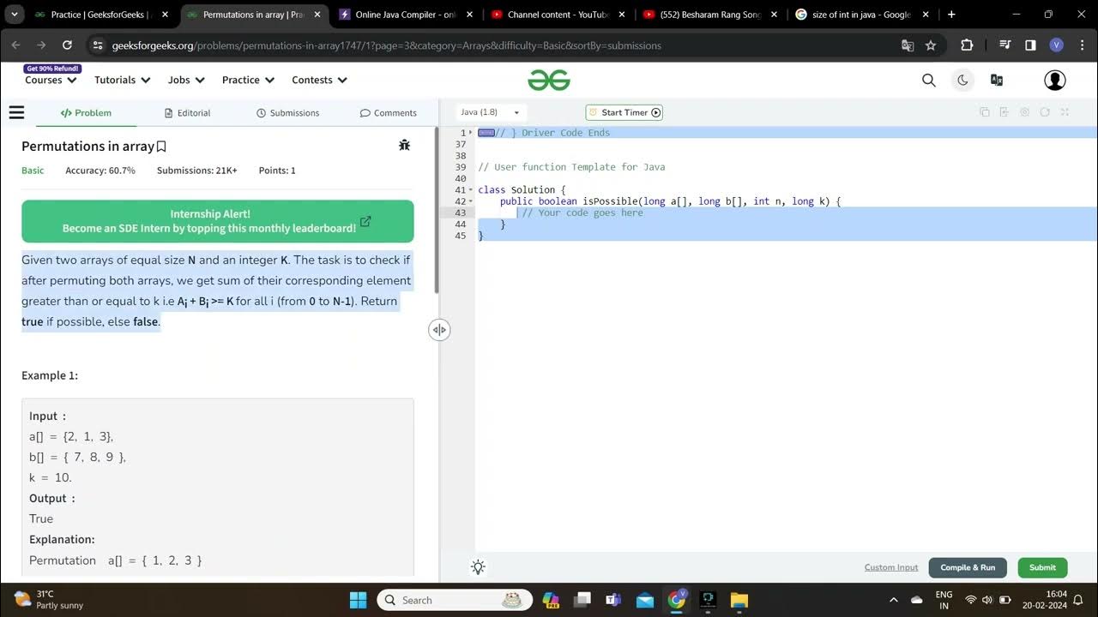Collapse the class Solution fold on line 41

[x=471, y=190]
